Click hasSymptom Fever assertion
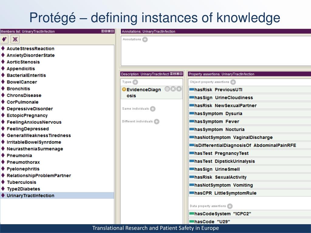Image resolution: width=311 pixels, height=233 pixels. tap(250, 121)
